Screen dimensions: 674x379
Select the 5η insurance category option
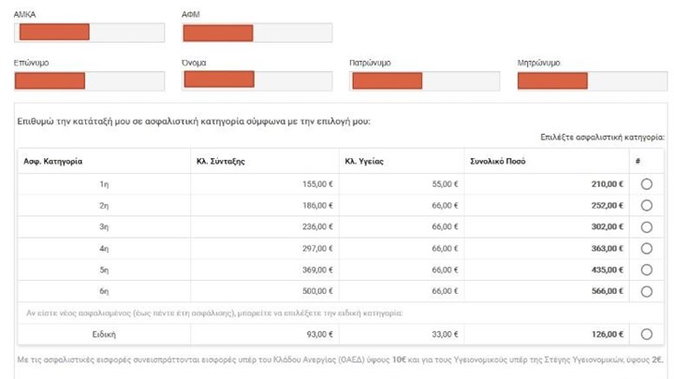coord(646,270)
